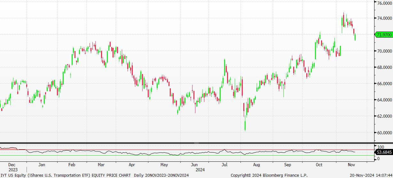Select the latest green candle in November

pos(355,37)
